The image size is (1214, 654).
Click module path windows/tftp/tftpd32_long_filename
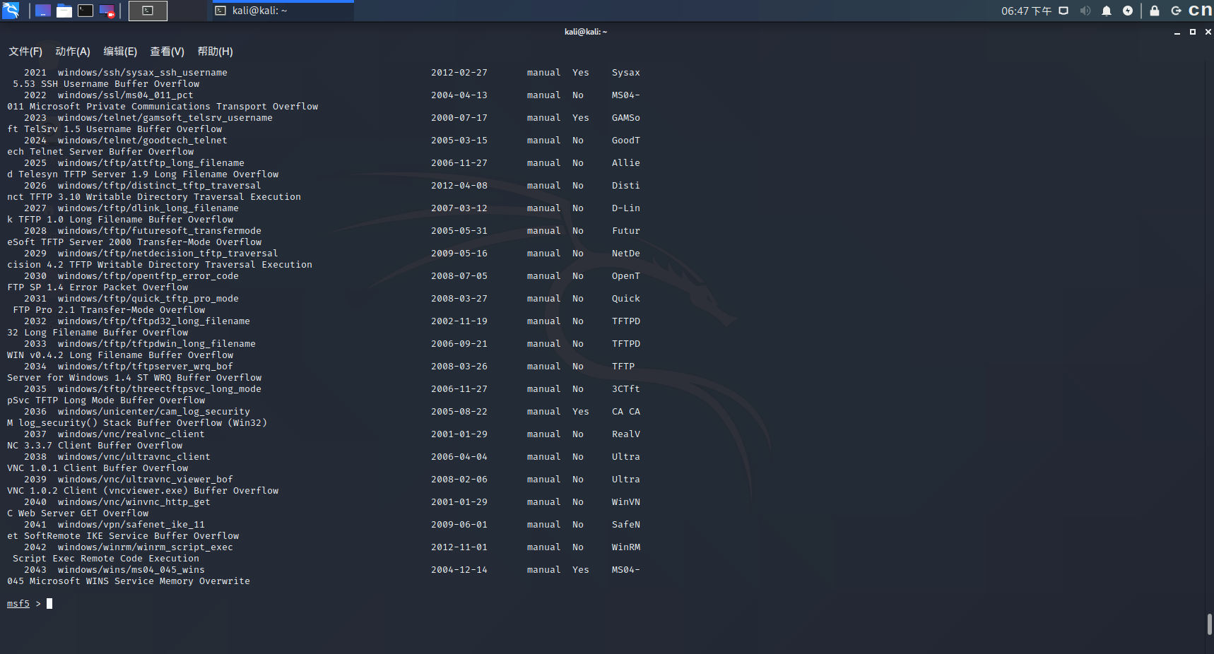click(154, 321)
